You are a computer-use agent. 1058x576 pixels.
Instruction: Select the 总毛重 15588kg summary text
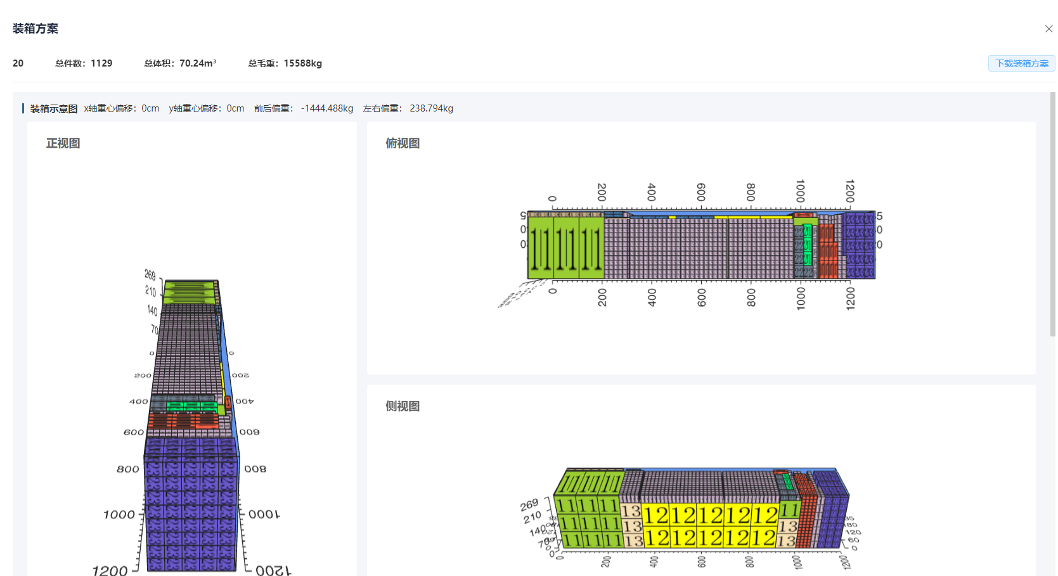(x=285, y=63)
